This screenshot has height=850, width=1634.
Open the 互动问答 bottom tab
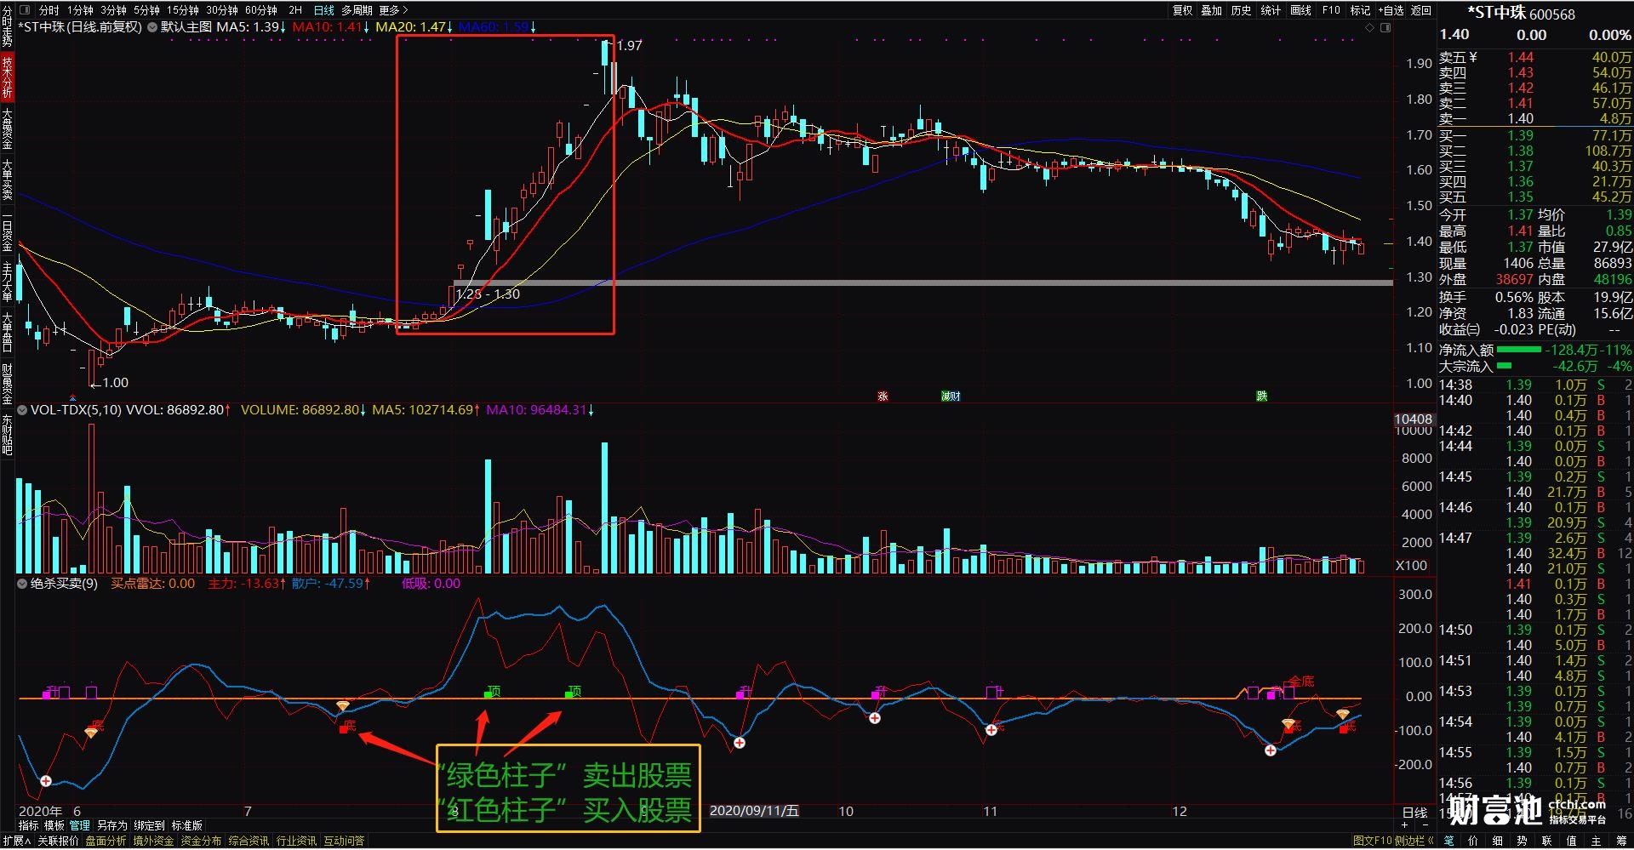[x=344, y=841]
